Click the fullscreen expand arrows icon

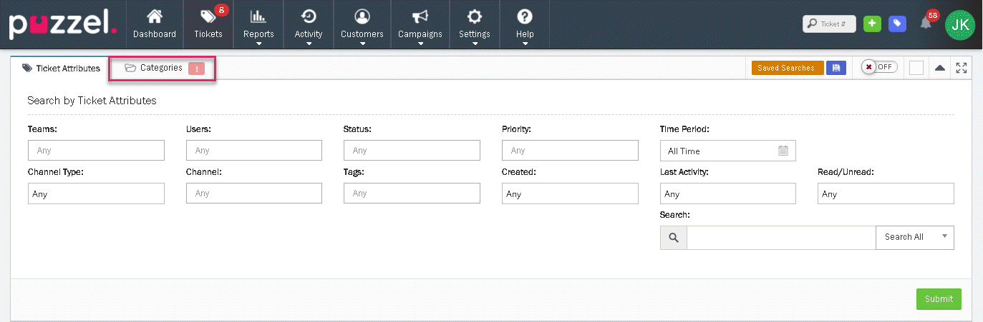[961, 68]
